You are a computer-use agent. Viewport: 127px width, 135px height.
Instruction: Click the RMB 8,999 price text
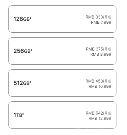(x=101, y=54)
